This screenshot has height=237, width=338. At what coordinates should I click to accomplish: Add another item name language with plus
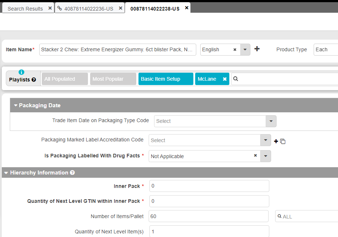257,49
